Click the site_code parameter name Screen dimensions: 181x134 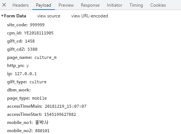pos(17,25)
